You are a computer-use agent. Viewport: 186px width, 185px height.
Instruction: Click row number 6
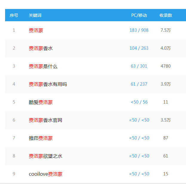click(14, 120)
